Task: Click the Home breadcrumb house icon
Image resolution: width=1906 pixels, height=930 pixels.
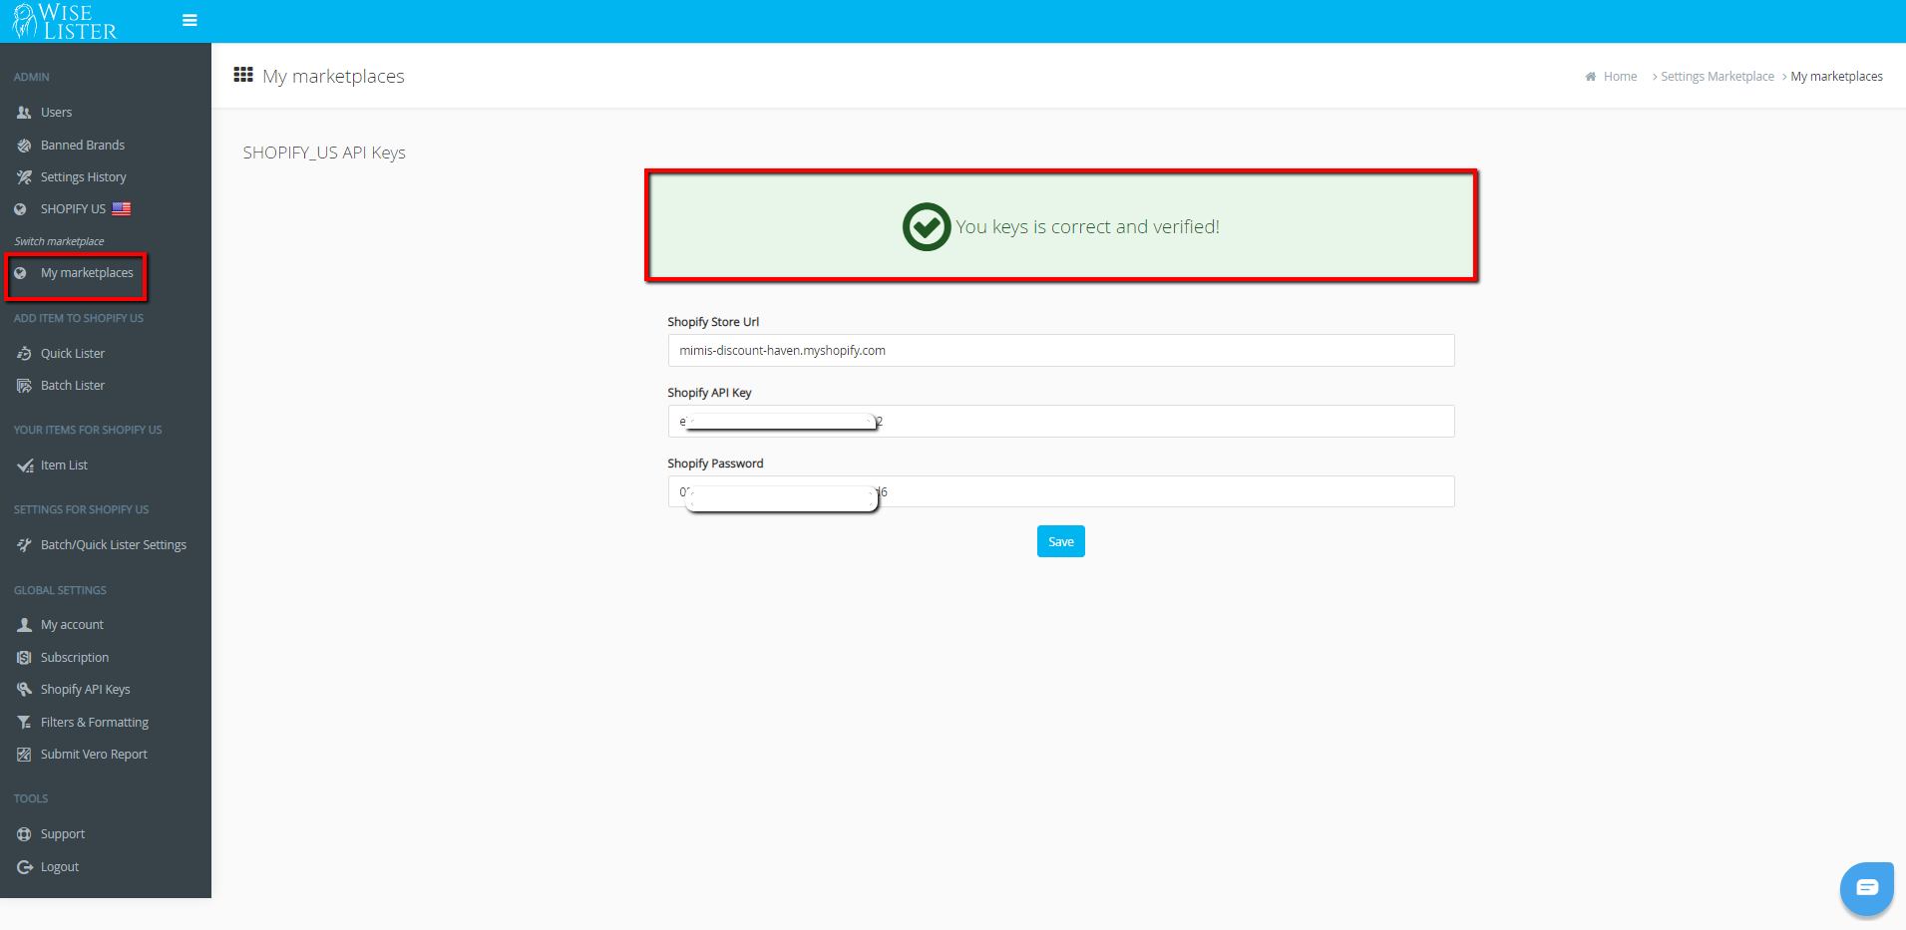Action: (x=1590, y=77)
